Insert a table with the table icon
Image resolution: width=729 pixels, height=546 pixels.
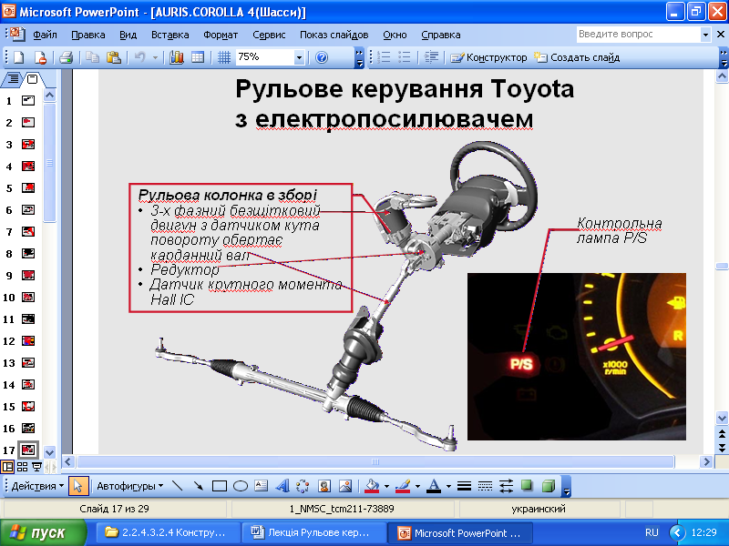click(x=198, y=57)
